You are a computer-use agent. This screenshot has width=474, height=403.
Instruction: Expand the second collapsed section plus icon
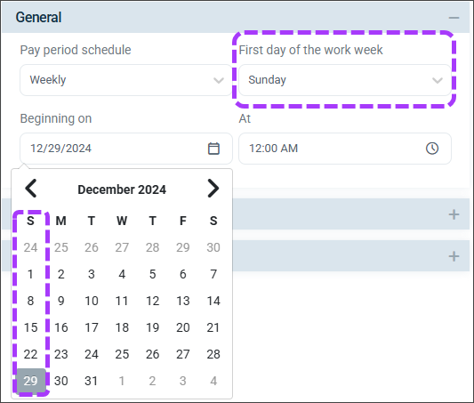[x=454, y=256]
